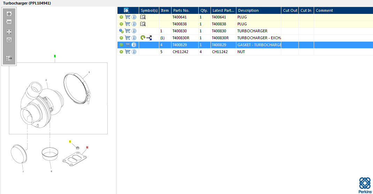Show info for T400641 PLUG

[x=134, y=17]
